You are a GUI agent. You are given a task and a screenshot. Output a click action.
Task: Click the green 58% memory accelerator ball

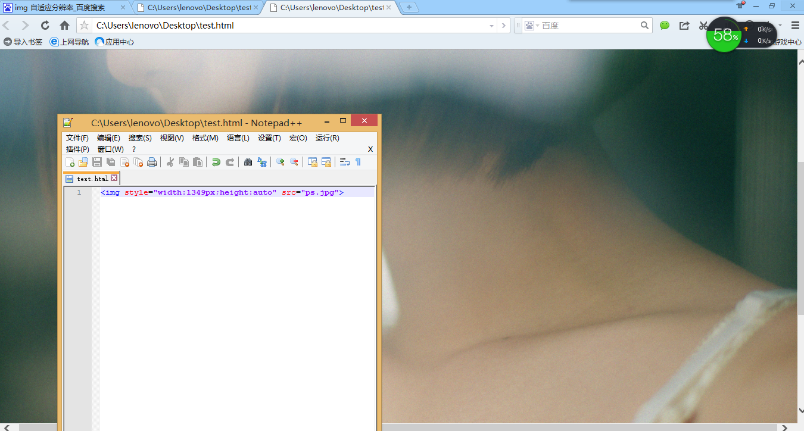coord(723,35)
